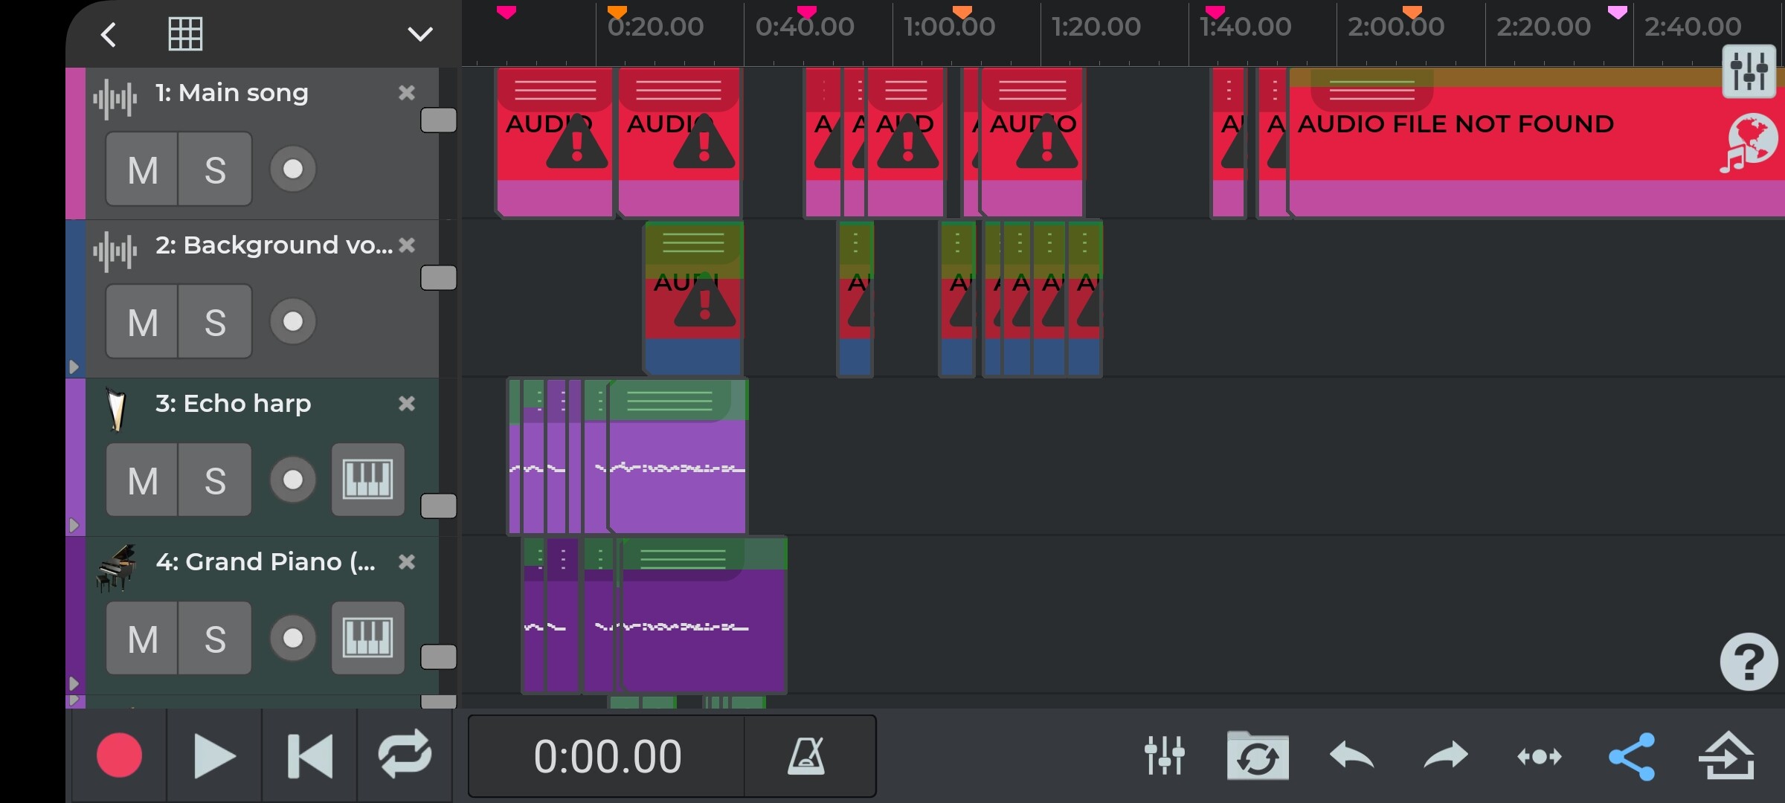Select the Main song track header
1785x803 pixels.
(231, 93)
